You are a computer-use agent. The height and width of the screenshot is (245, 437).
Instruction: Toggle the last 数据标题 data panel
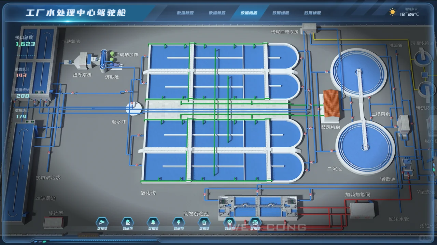[313, 12]
